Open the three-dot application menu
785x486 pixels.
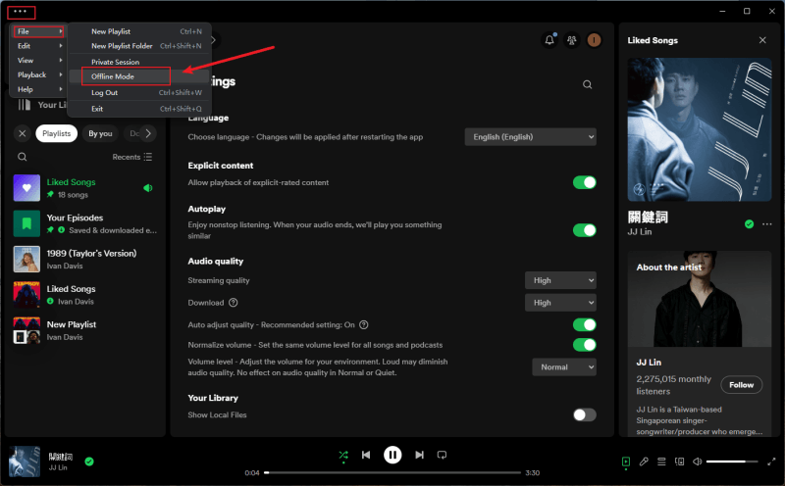[20, 12]
